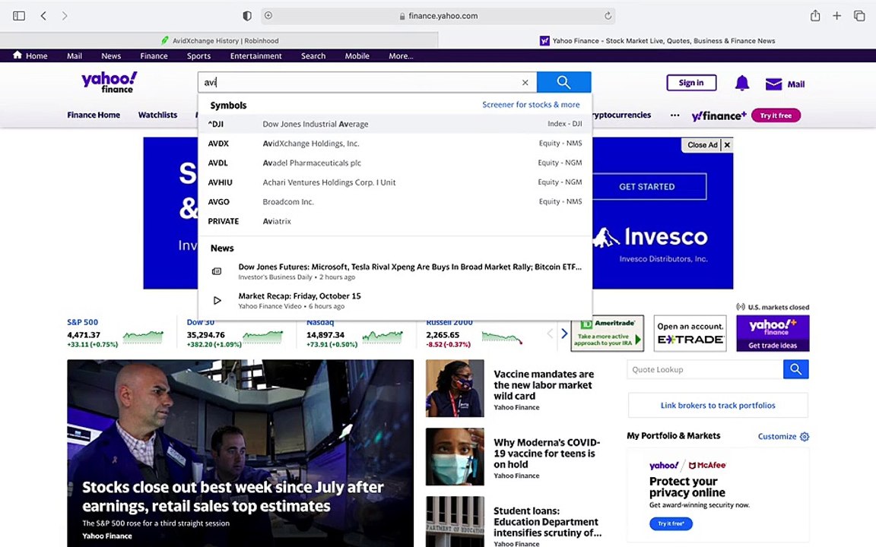Open Screener for stocks & more link
This screenshot has height=547, width=876.
pyautogui.click(x=531, y=104)
